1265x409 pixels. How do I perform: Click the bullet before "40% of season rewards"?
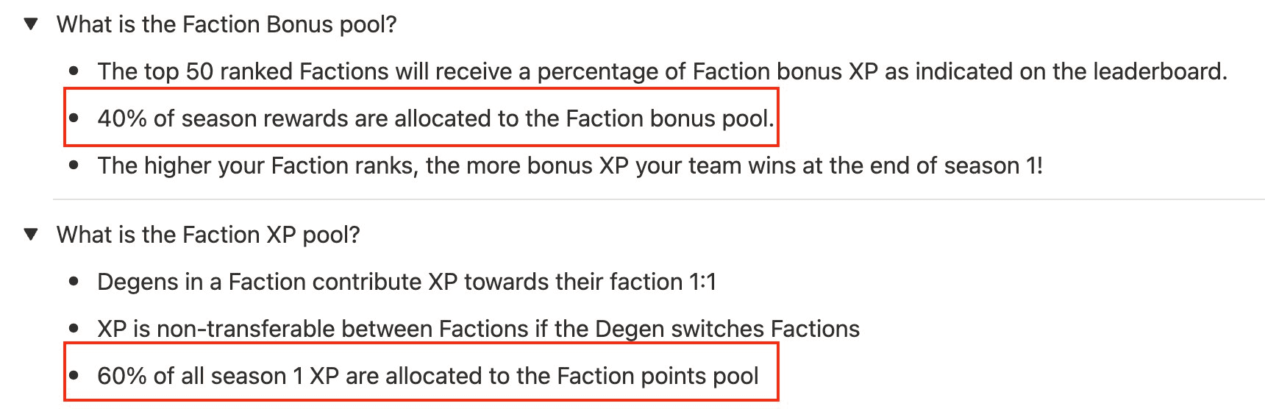(74, 118)
